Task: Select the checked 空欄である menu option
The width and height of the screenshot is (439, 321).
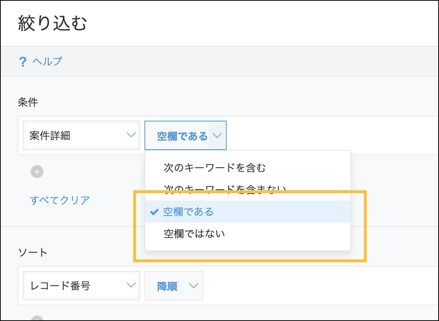Action: (x=189, y=212)
